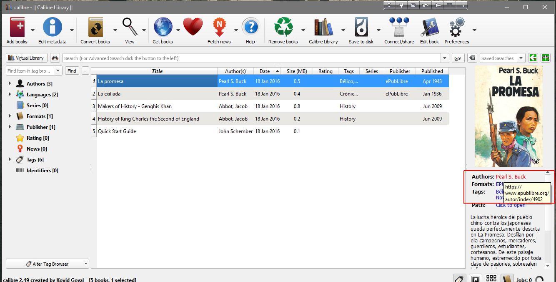The height and width of the screenshot is (282, 556).
Task: Click the cover browser status bar icon
Action: click(476, 279)
